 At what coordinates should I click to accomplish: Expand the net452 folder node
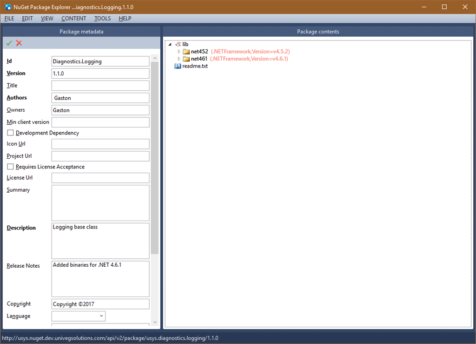179,52
